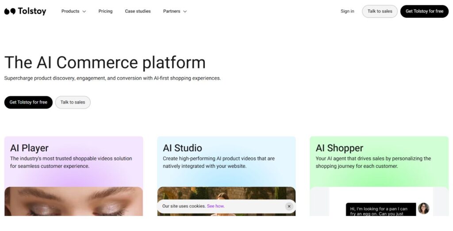The width and height of the screenshot is (453, 231).
Task: Click hero Talk to sales button
Action: click(73, 102)
